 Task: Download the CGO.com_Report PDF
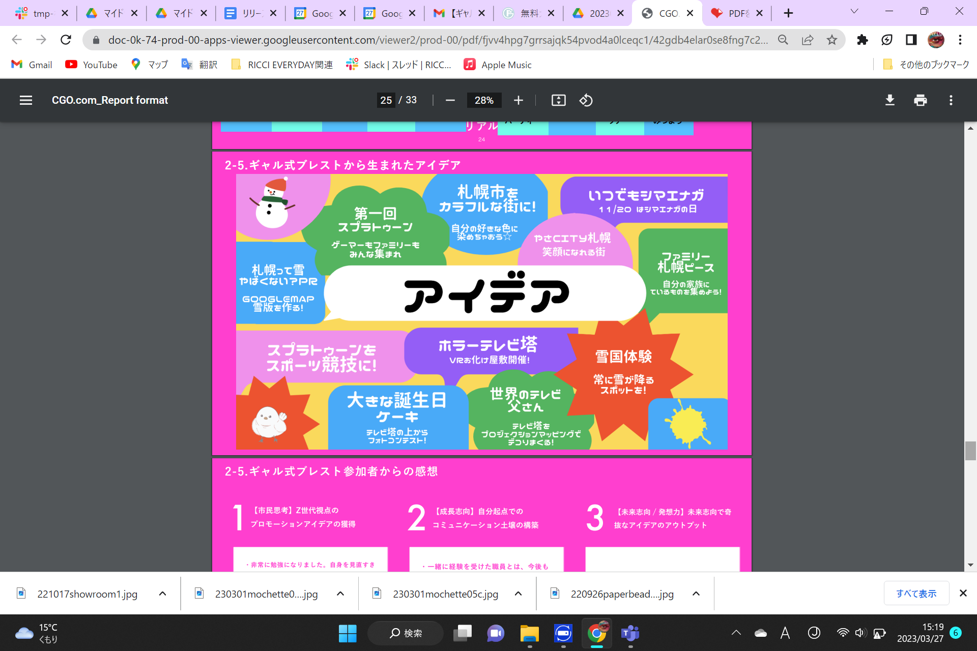pos(889,100)
